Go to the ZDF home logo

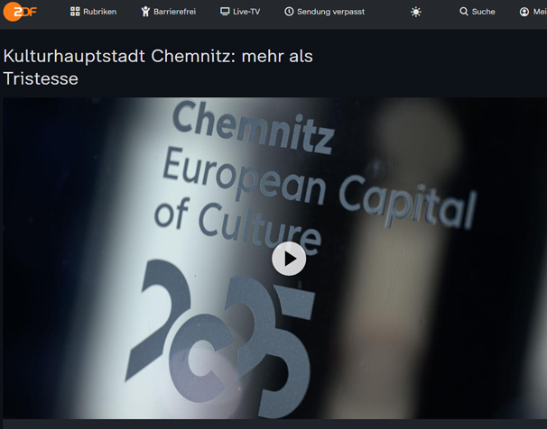pyautogui.click(x=20, y=12)
